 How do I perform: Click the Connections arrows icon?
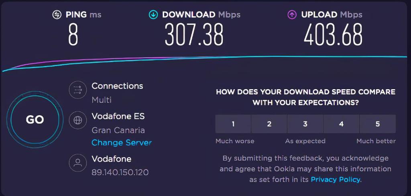[78, 90]
